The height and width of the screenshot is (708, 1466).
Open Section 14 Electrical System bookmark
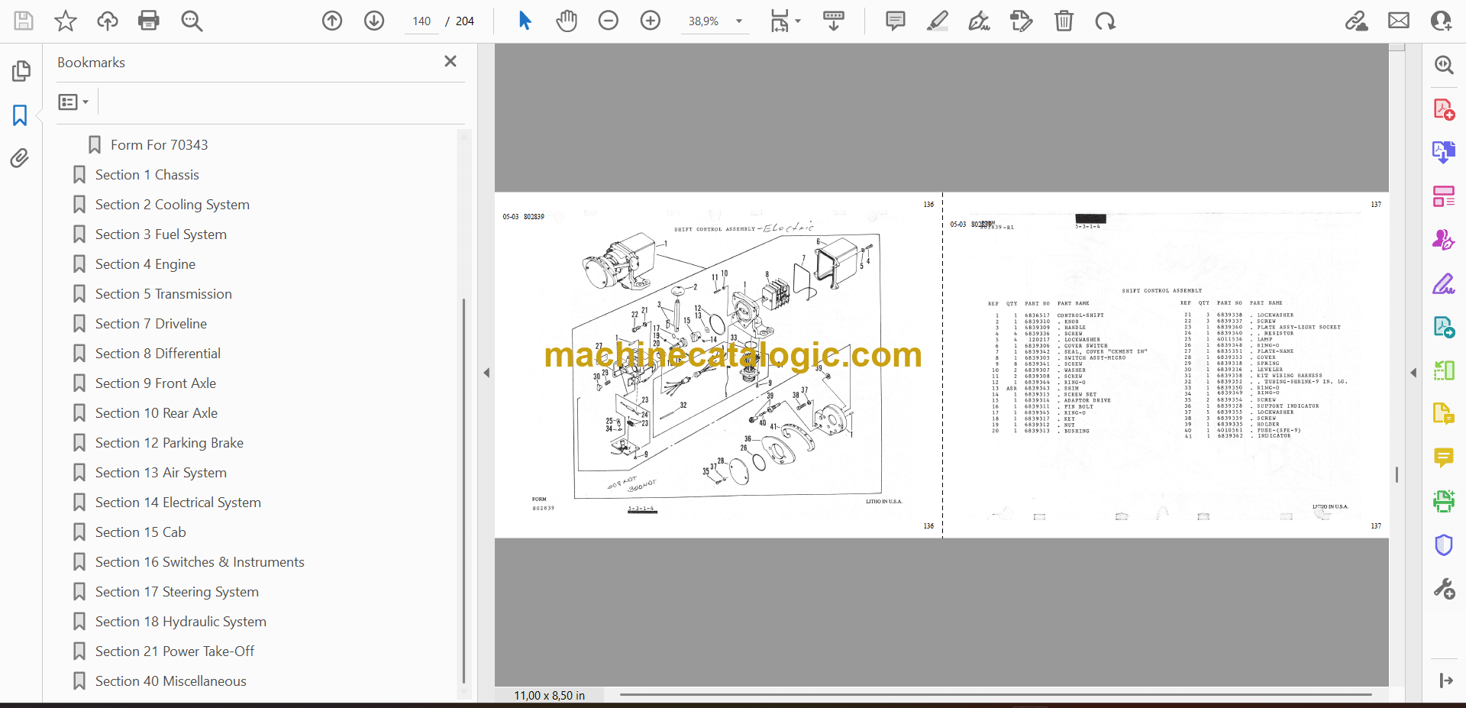(x=178, y=503)
